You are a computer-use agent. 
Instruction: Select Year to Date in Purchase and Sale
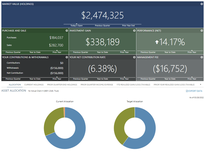(x=35, y=52)
